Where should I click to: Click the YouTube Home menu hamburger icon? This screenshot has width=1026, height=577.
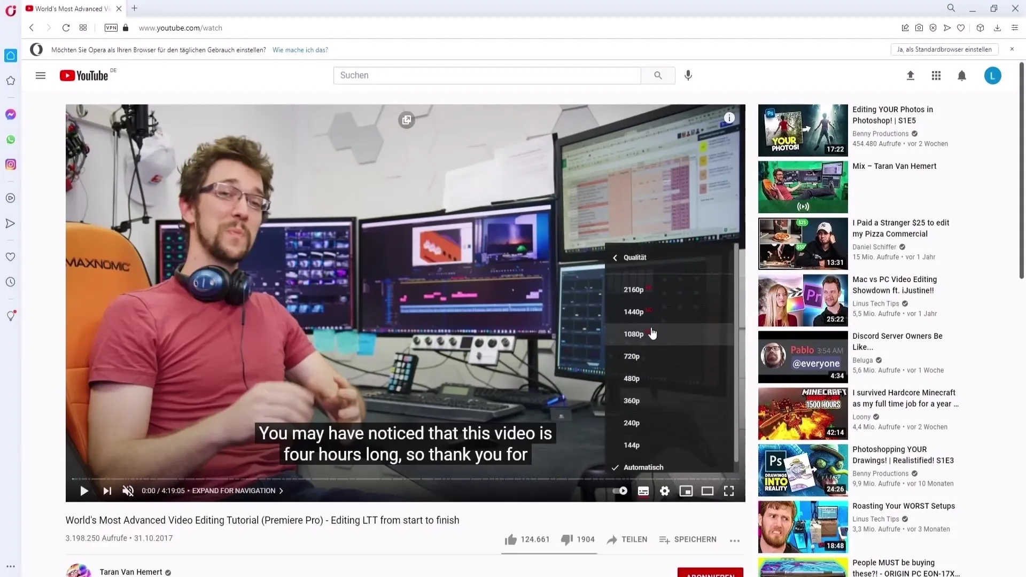(40, 75)
